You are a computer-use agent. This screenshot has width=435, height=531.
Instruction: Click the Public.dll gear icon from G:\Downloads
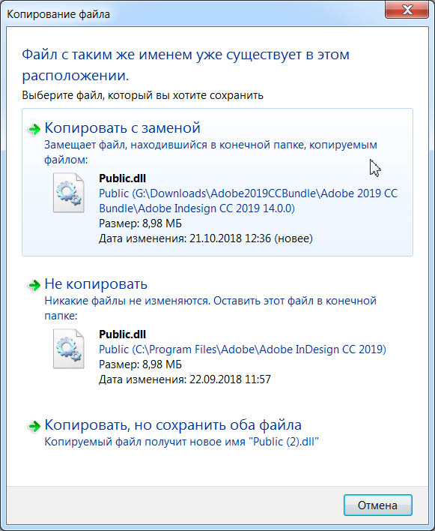pos(69,193)
